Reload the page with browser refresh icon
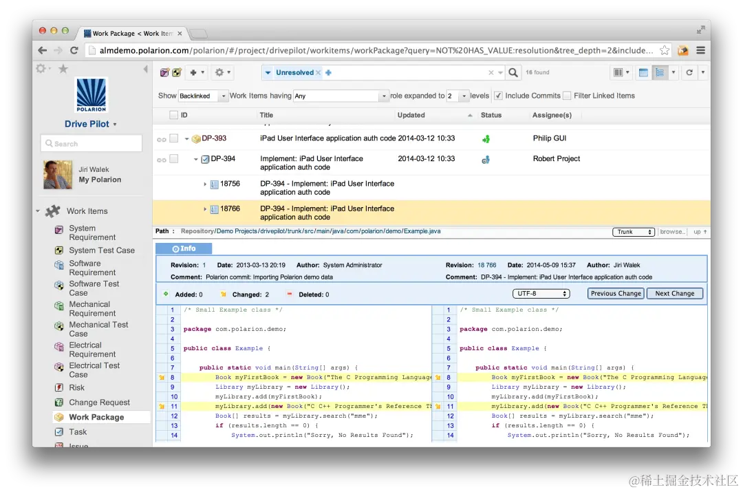 click(74, 50)
